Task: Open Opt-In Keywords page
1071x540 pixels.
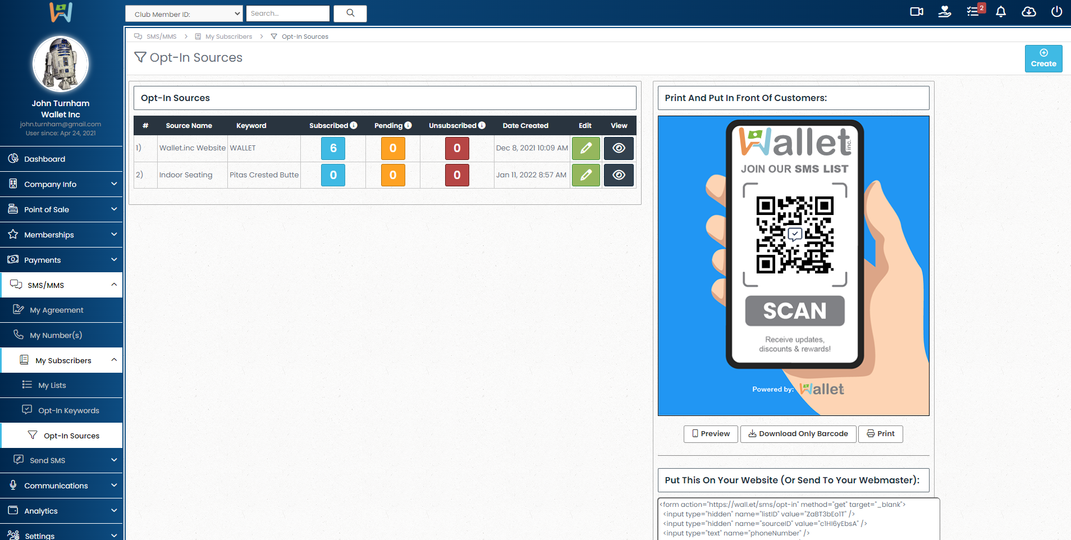Action: [61, 410]
